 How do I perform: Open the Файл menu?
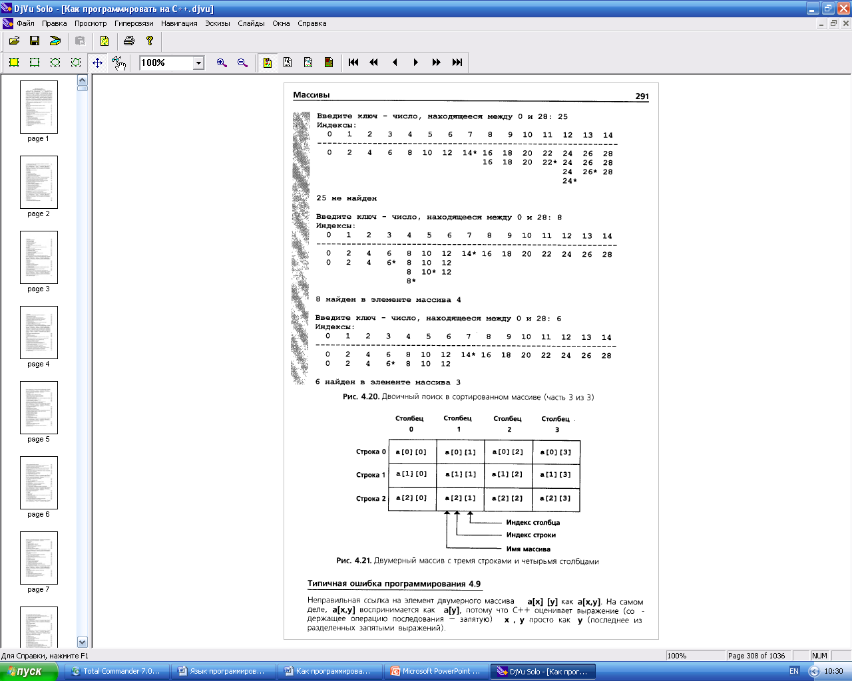pyautogui.click(x=25, y=23)
